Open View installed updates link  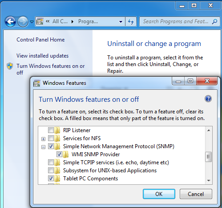click(42, 56)
